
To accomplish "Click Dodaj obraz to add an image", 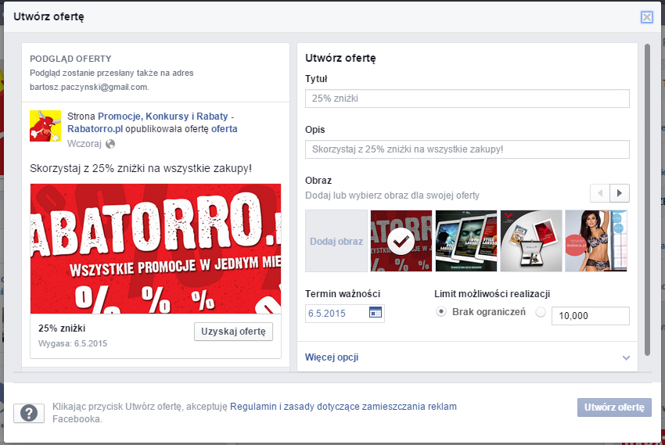I will point(336,241).
